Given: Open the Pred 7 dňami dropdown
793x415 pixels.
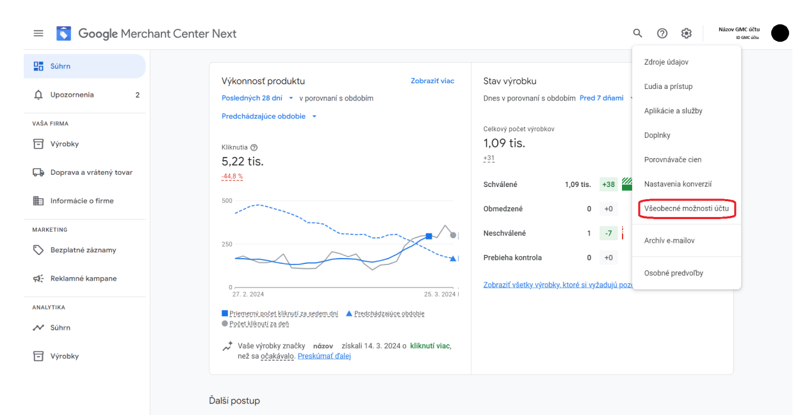Looking at the screenshot, I should (x=605, y=98).
